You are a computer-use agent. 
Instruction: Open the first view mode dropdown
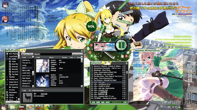(x=26, y=54)
